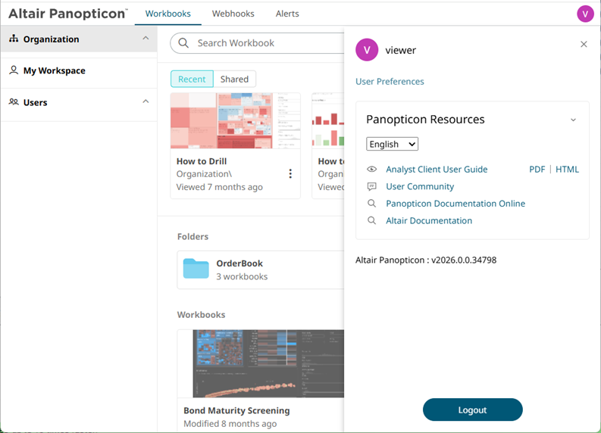Toggle the Recent workbooks filter

tap(192, 79)
